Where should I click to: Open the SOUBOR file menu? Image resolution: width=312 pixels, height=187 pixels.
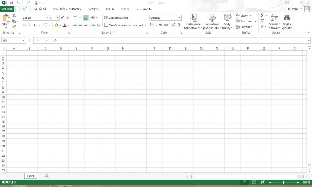(7, 9)
